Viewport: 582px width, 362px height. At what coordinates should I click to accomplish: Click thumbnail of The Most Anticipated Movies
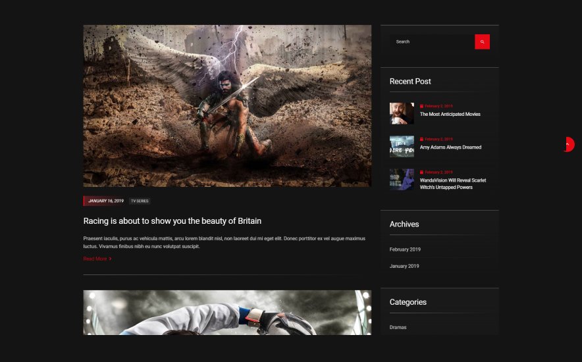coord(402,113)
